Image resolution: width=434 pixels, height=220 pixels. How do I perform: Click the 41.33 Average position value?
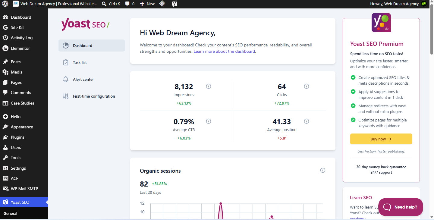pyautogui.click(x=282, y=122)
